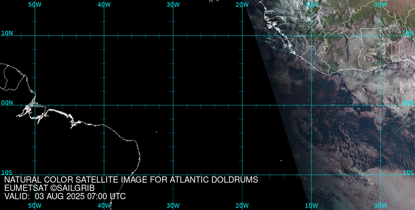Screen dimensions: 415x210
Task: Click the 00N label near the Brazil coast
Action: tap(7, 103)
